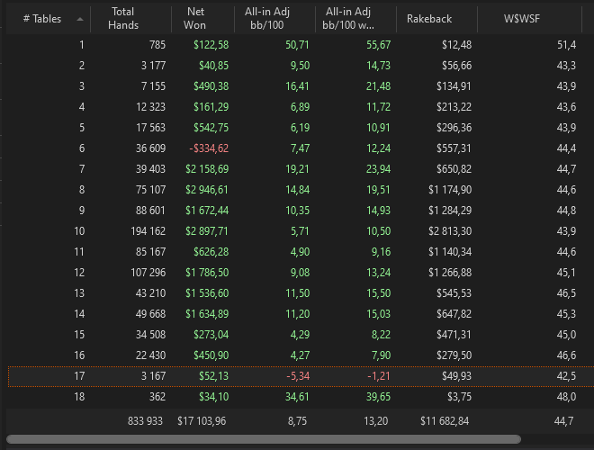This screenshot has width=594, height=450.
Task: Click the sort arrow beside # Tables
Action: click(x=79, y=19)
